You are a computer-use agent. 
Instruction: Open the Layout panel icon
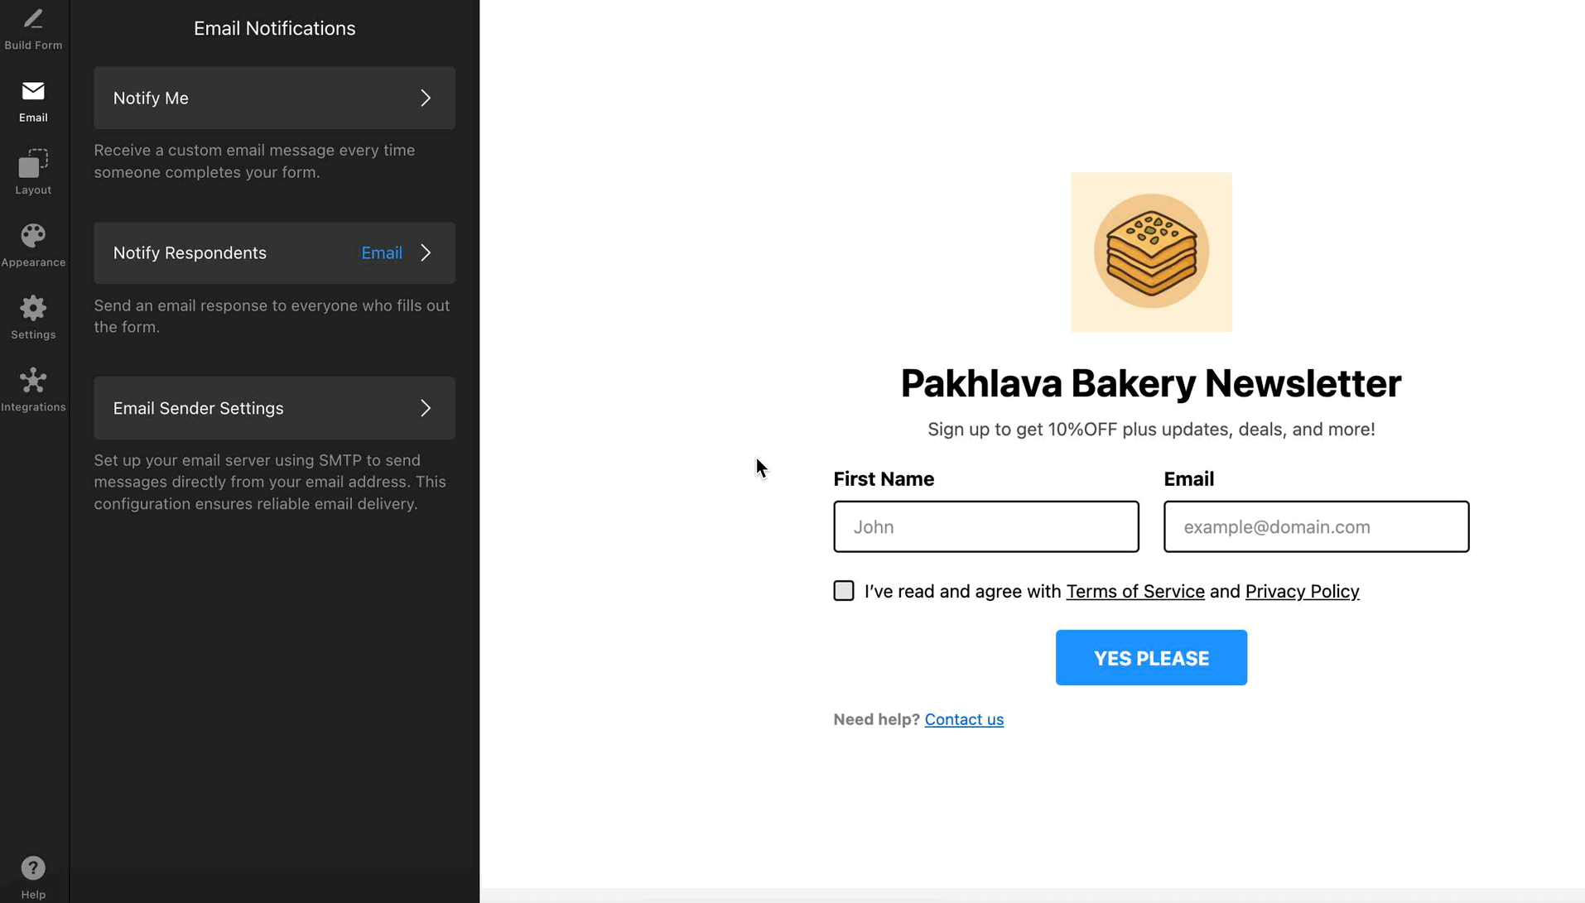point(33,164)
